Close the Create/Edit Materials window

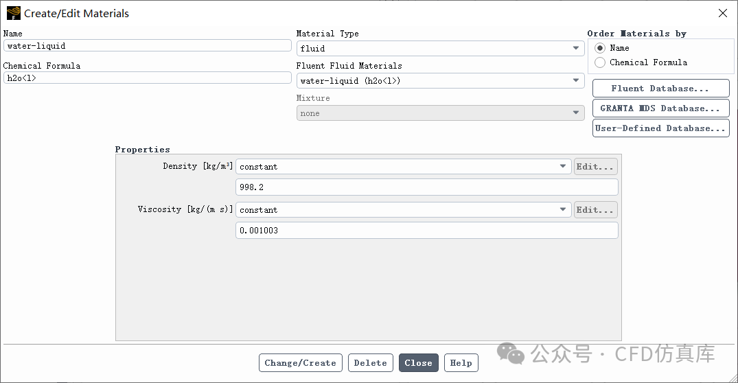click(723, 13)
